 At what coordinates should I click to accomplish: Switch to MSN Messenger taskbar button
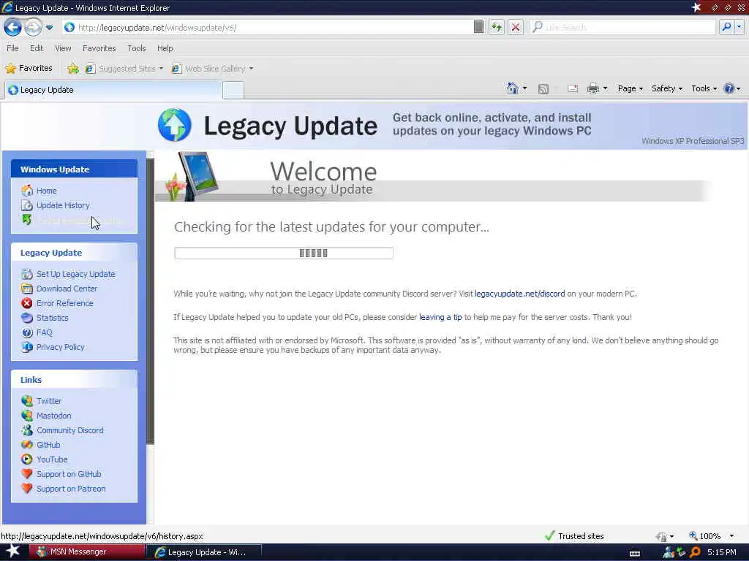[86, 552]
